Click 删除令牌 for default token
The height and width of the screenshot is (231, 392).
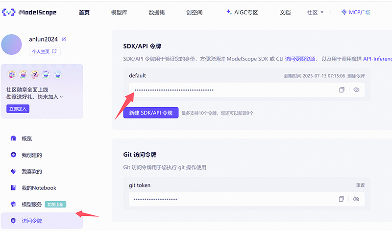356,76
